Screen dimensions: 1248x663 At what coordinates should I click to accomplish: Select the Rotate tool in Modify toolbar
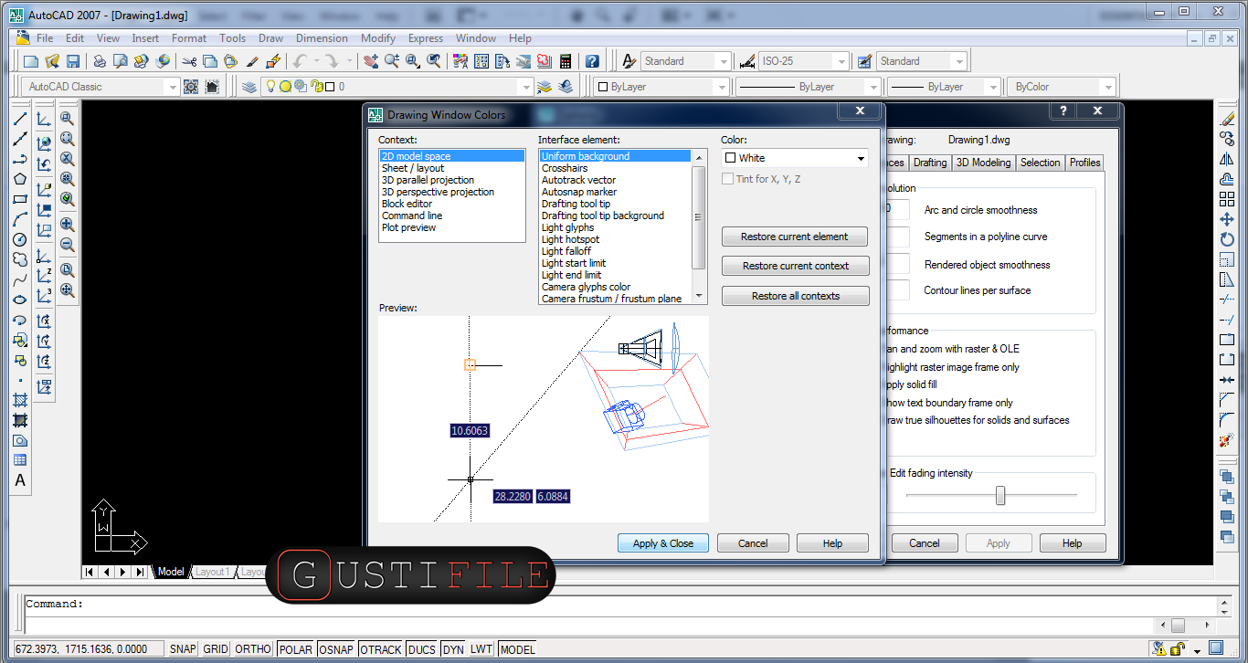click(x=1227, y=239)
